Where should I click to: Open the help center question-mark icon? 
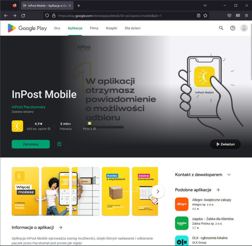pos(233,28)
